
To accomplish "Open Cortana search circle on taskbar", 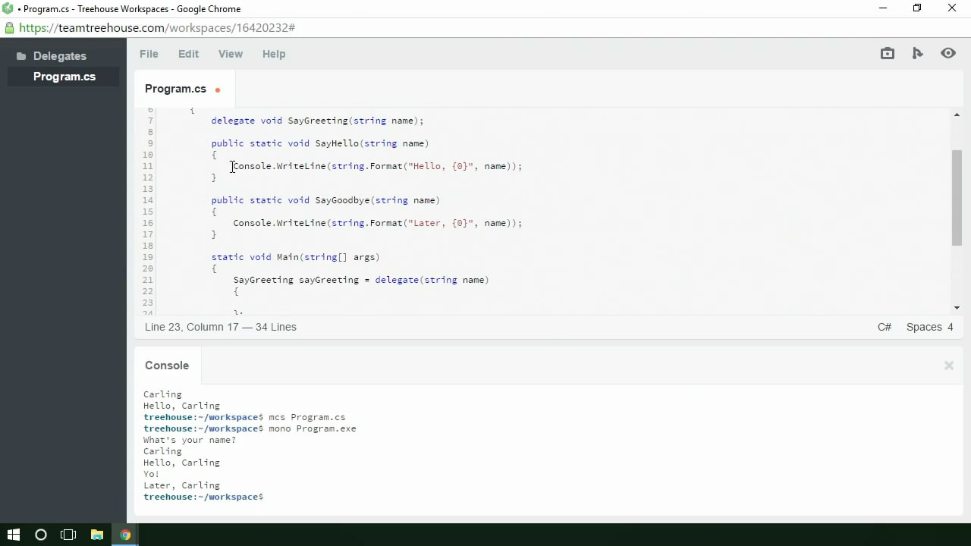I will 41,535.
